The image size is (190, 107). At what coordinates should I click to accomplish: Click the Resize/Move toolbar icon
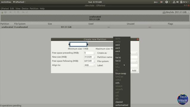[x=10, y=12]
